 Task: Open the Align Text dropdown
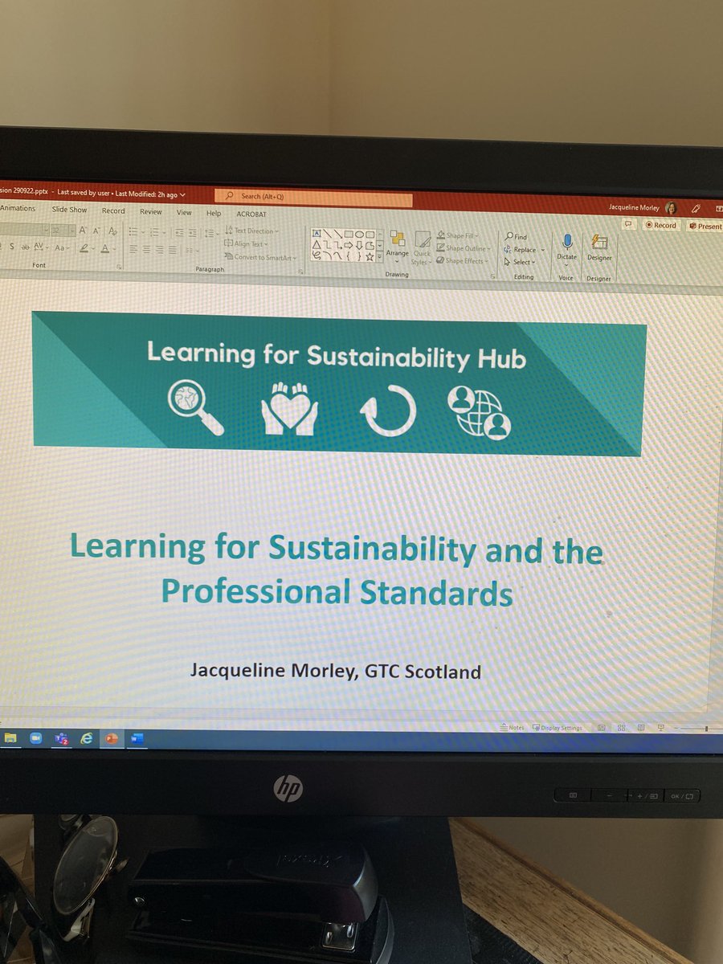pos(247,243)
